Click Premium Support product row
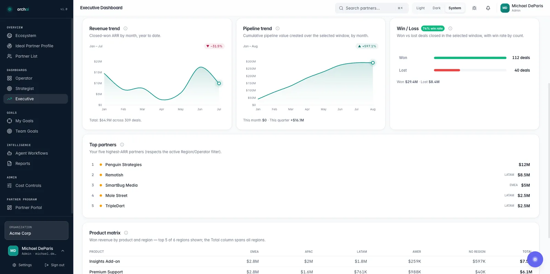Image resolution: width=550 pixels, height=274 pixels. coord(311,271)
